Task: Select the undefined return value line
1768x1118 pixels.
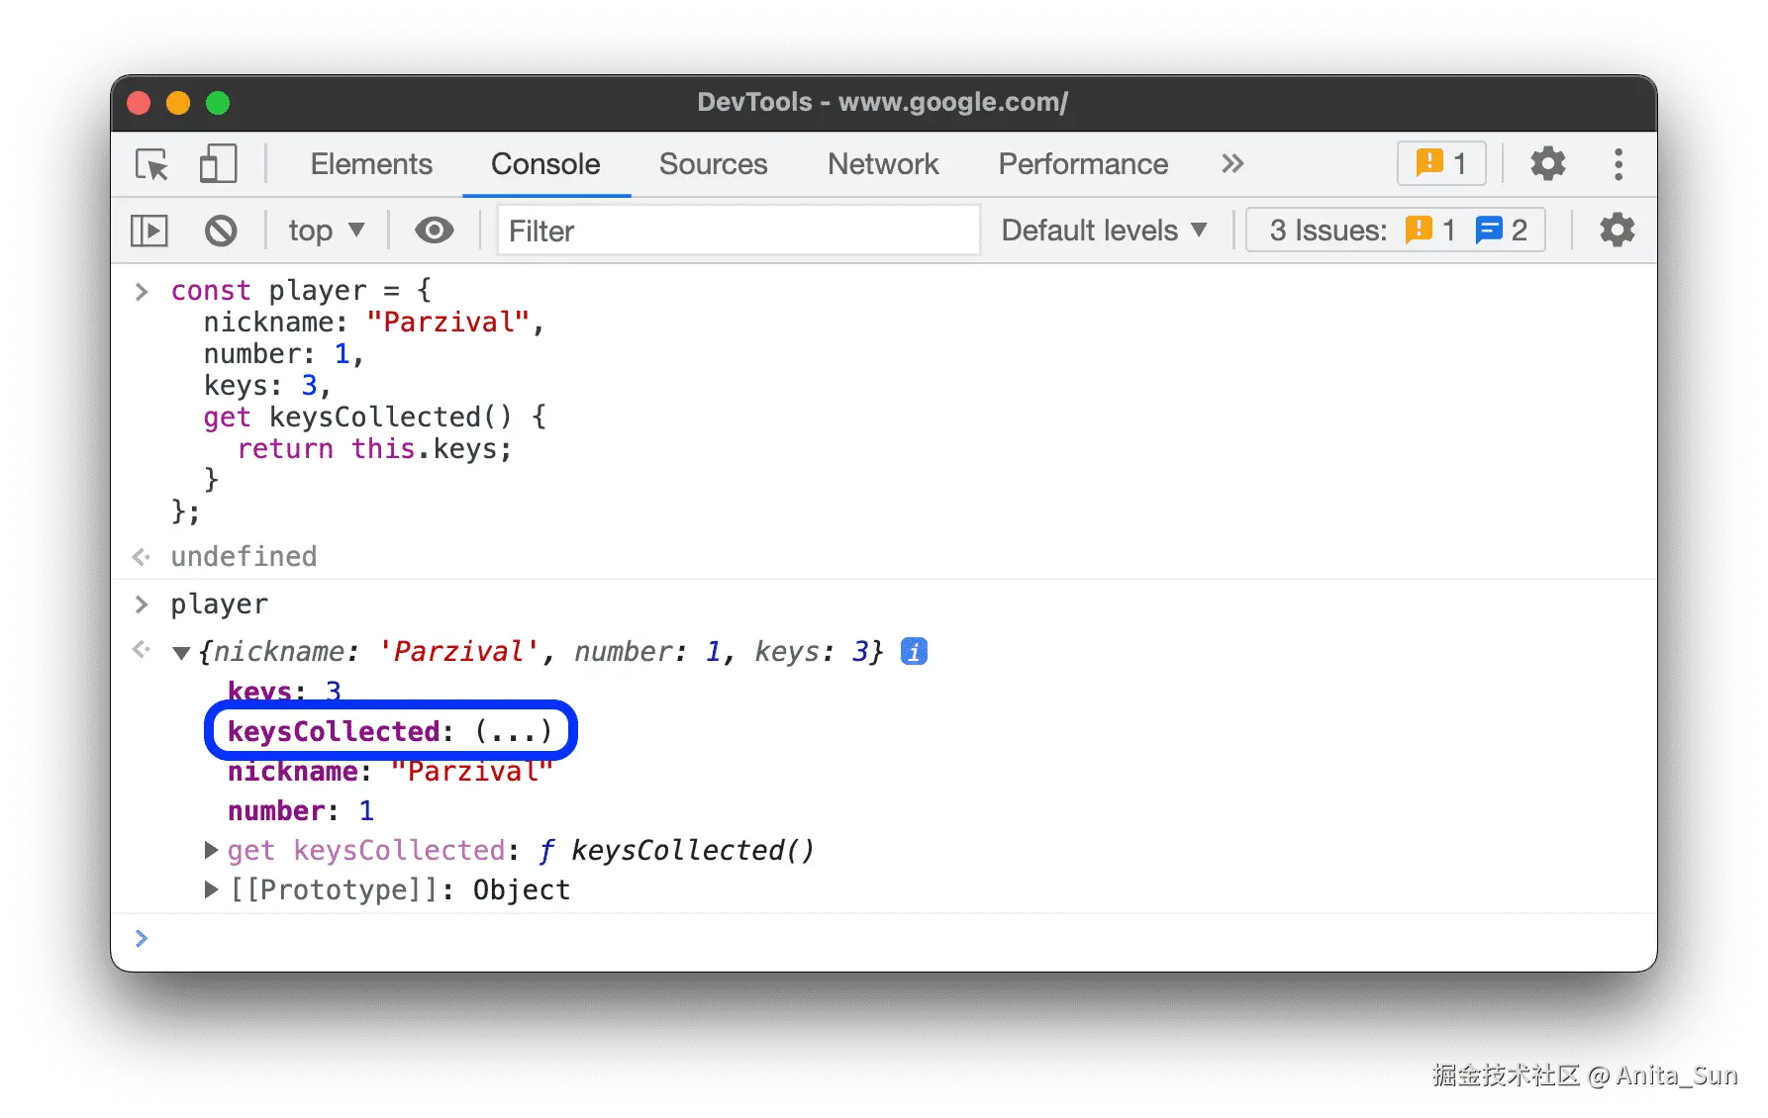Action: coord(244,556)
